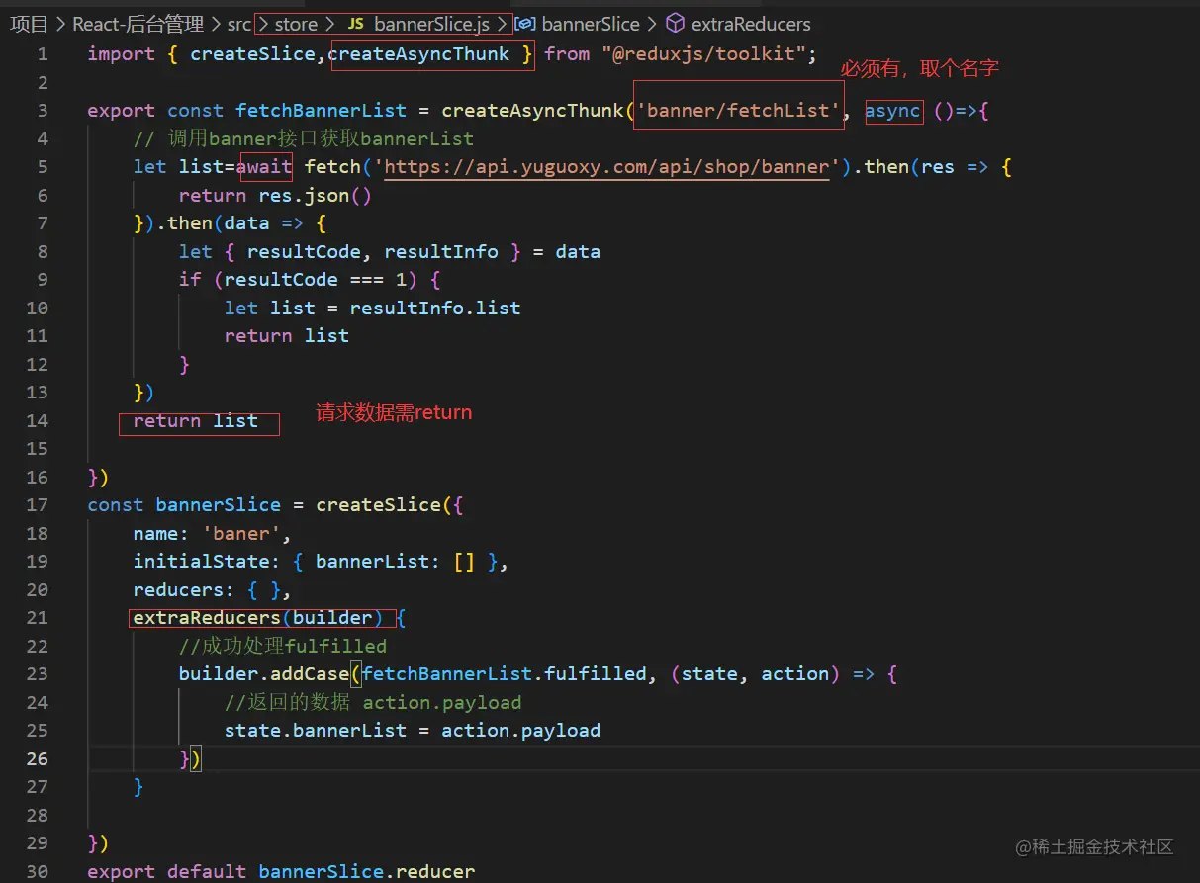Click 'export default' on line 30

coord(167,871)
